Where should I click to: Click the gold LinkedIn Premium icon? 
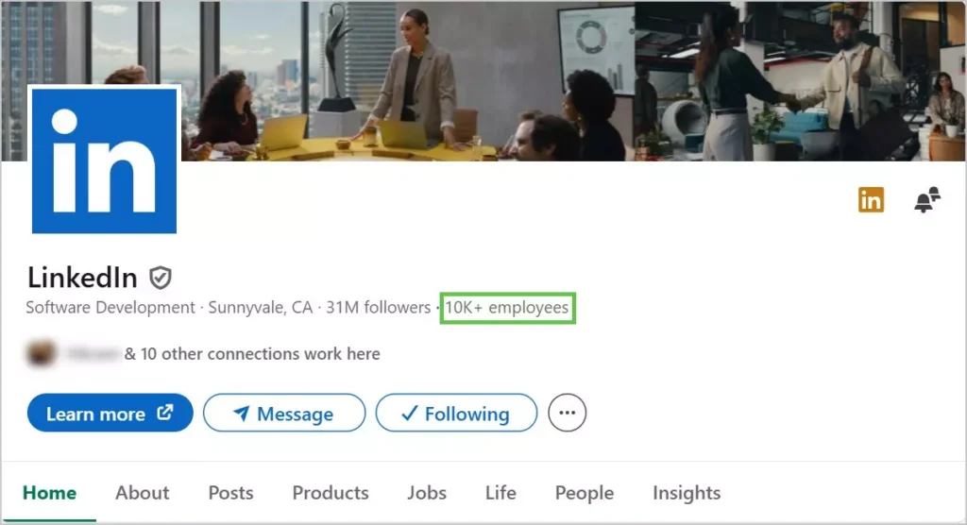click(871, 199)
